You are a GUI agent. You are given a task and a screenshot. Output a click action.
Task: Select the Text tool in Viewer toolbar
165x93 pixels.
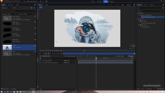click(38, 12)
